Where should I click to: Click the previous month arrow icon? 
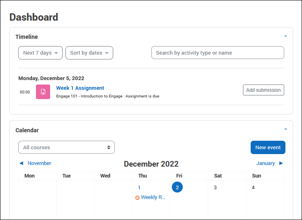[x=21, y=163]
